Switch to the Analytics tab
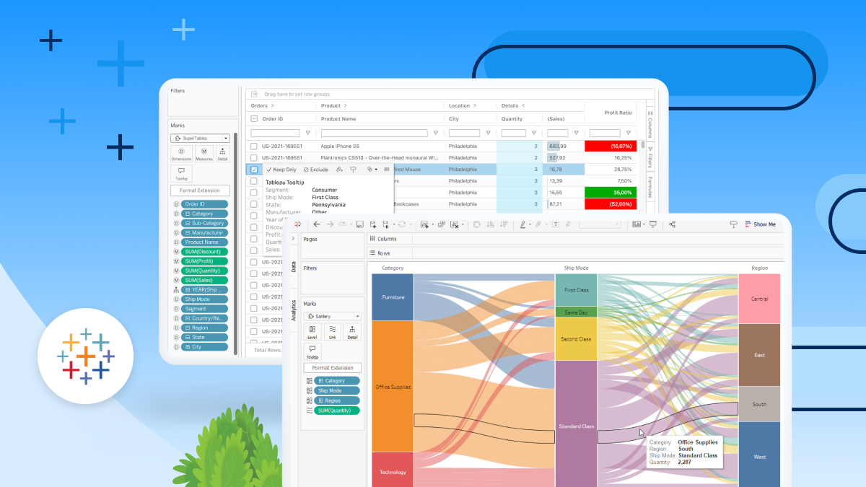Screen dimensions: 866x487 coord(294,303)
